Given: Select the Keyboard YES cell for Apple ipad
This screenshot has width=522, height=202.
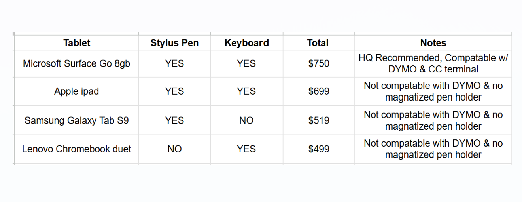Looking at the screenshot, I should point(246,91).
